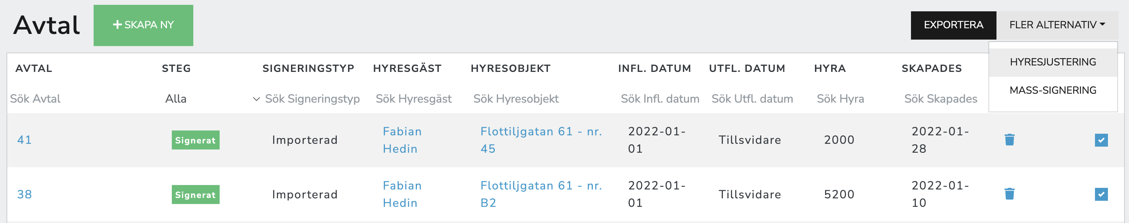Focus the Sök Hyra filter field
The height and width of the screenshot is (223, 1129).
click(x=840, y=99)
